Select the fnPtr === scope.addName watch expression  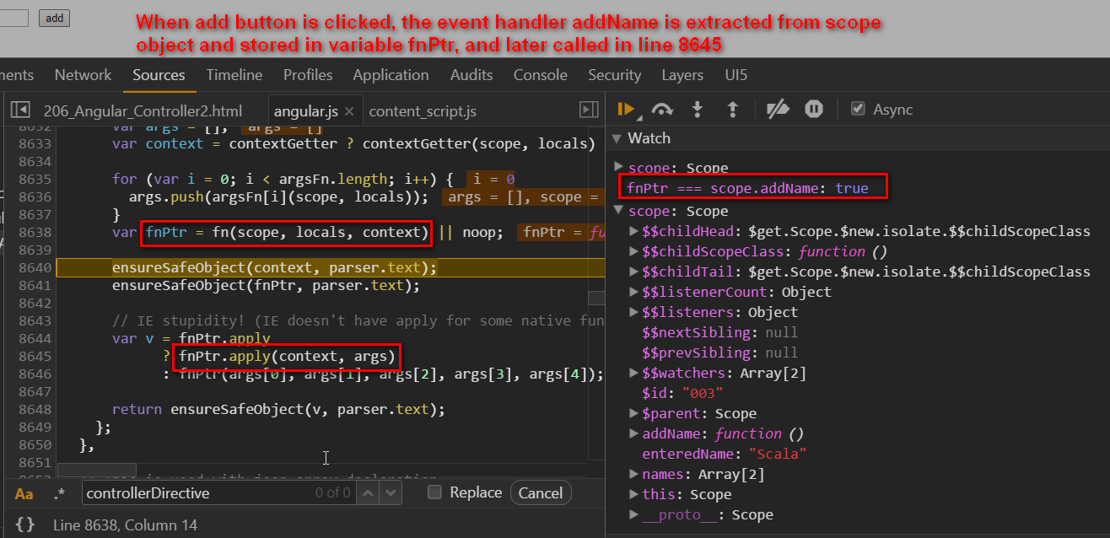[747, 188]
